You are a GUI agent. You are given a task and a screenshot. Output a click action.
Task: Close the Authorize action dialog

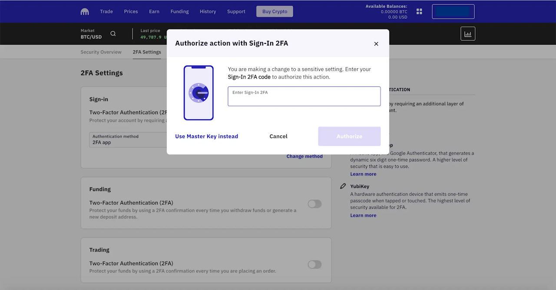[376, 44]
